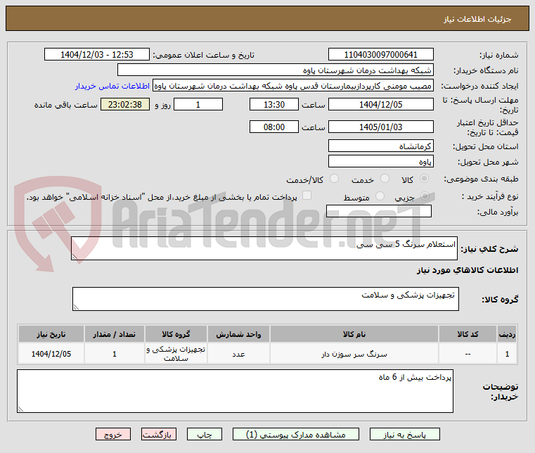Click the deadline time 13:30 field
This screenshot has height=453, width=535.
click(274, 104)
